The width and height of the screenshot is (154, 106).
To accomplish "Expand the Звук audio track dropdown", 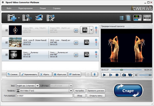I will pos(38,86).
